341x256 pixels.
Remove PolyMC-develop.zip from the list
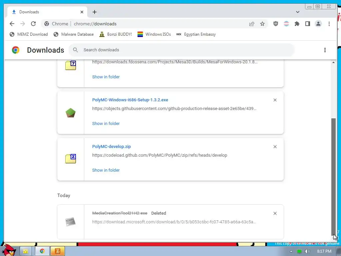point(275,147)
